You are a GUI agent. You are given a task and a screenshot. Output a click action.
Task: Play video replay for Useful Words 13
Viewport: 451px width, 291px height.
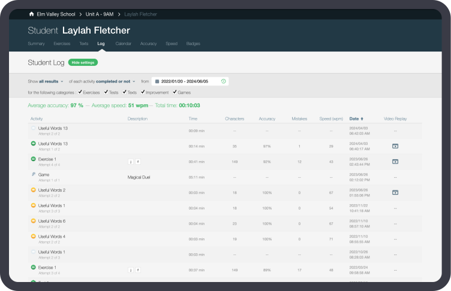tap(395, 145)
